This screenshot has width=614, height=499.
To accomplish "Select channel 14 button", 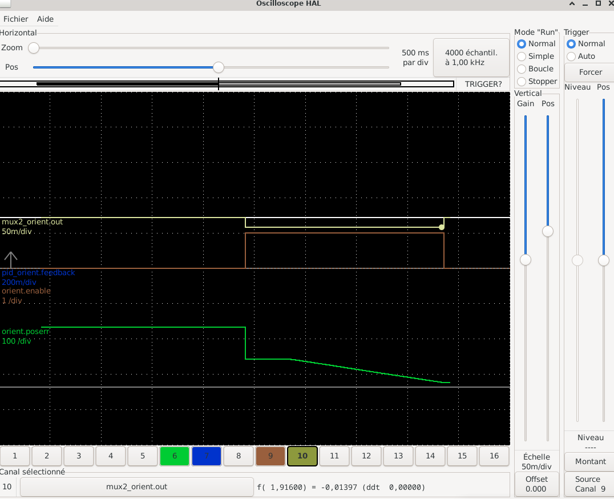I will pos(430,456).
